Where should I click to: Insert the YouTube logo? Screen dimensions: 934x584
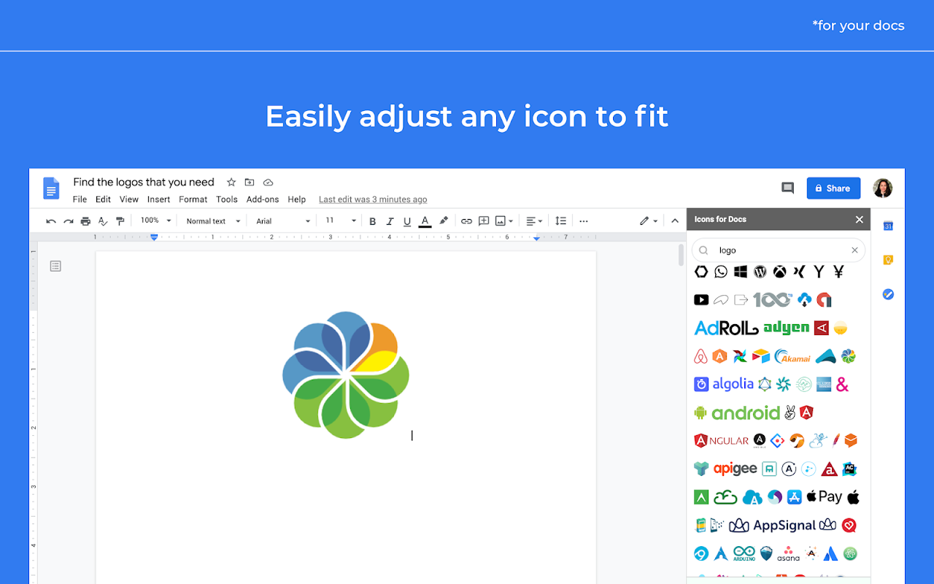click(701, 300)
